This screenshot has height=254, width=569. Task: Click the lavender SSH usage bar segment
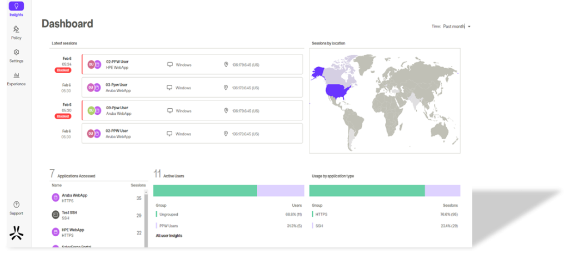(x=442, y=191)
